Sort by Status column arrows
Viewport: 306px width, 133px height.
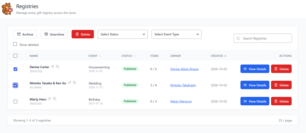pos(134,56)
